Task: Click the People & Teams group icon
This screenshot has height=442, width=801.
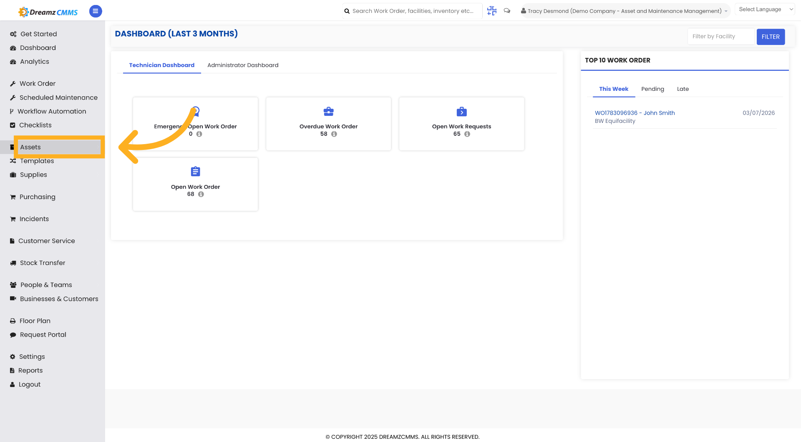Action: point(13,285)
